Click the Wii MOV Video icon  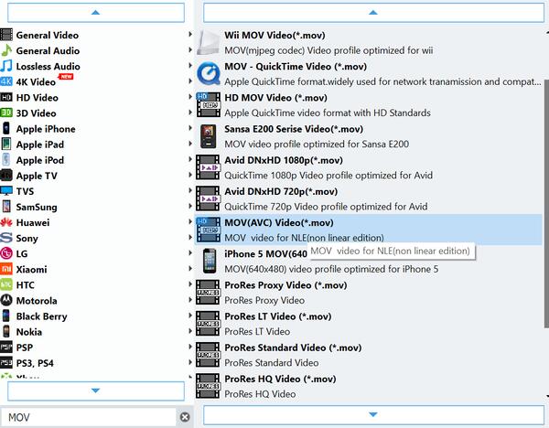click(x=209, y=41)
